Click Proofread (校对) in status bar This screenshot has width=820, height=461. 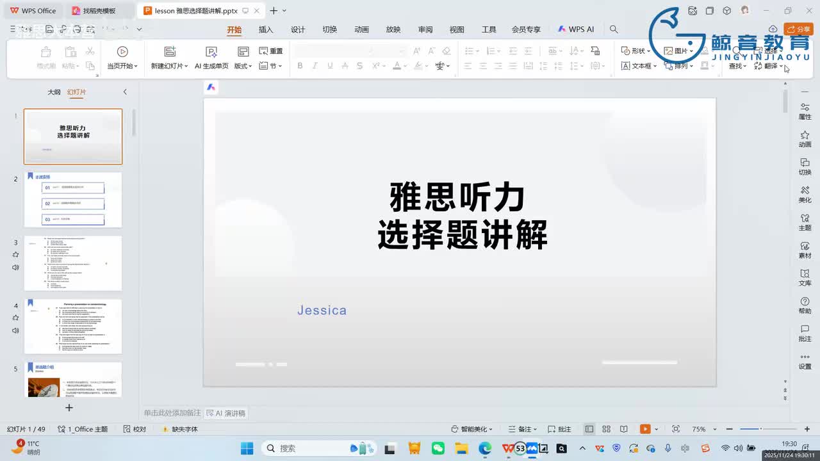135,430
